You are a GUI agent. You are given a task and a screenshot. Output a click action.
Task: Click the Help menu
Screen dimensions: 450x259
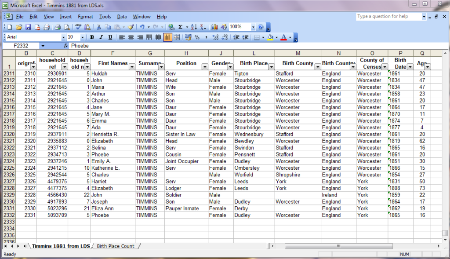(161, 17)
